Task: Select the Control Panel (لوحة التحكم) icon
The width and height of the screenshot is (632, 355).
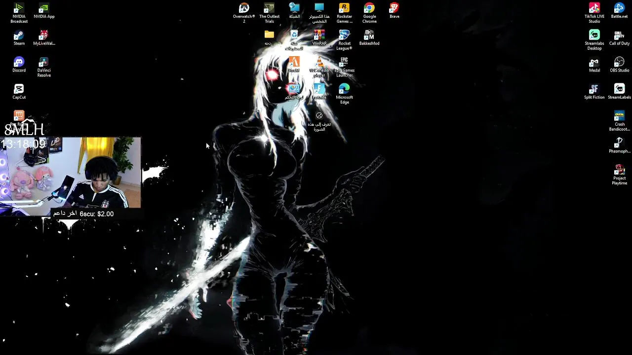Action: 294,92
